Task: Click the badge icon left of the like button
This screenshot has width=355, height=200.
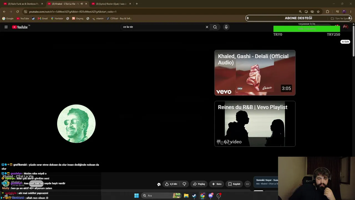Action: tap(159, 184)
